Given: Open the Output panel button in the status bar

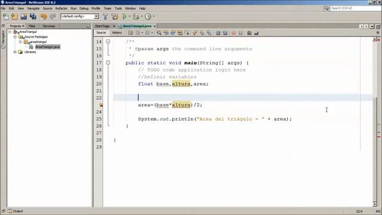Looking at the screenshot, I should click(16, 211).
